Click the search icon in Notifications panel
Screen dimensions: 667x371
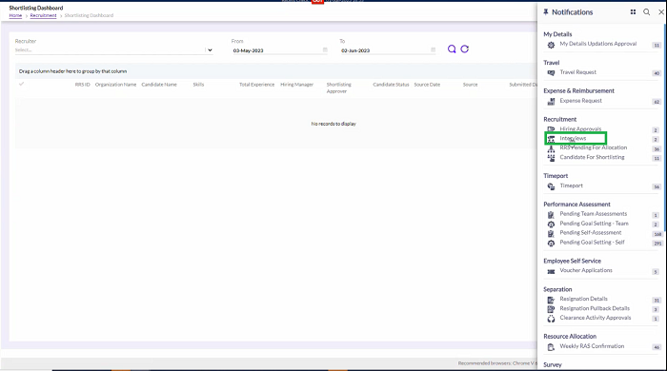(647, 12)
